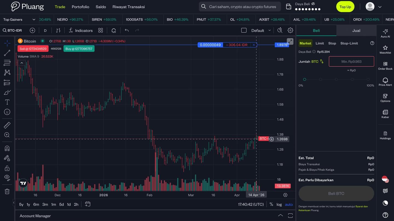Open order type help icon
Screen dimensions: 394x221
(372, 43)
